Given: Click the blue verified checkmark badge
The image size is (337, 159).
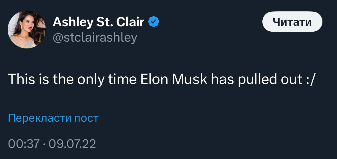Looking at the screenshot, I should [x=154, y=22].
